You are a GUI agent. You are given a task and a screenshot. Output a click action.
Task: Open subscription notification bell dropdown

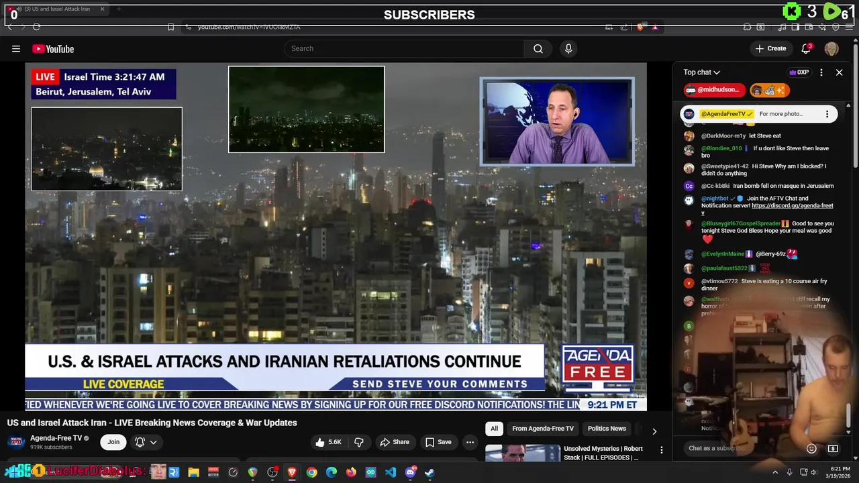coord(146,442)
